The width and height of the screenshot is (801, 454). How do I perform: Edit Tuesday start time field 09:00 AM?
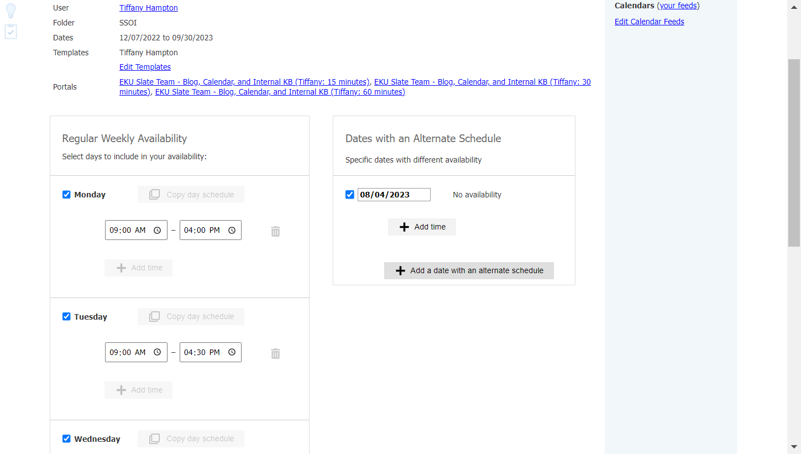pyautogui.click(x=136, y=352)
